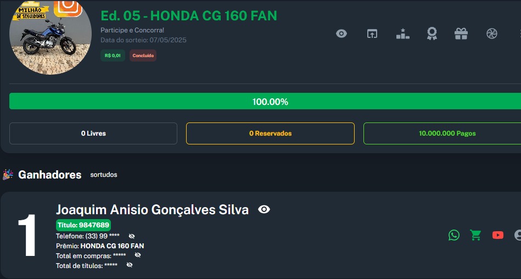Viewport: 521px width, 279px height.
Task: Click the aperture wheel icon
Action: tap(491, 34)
